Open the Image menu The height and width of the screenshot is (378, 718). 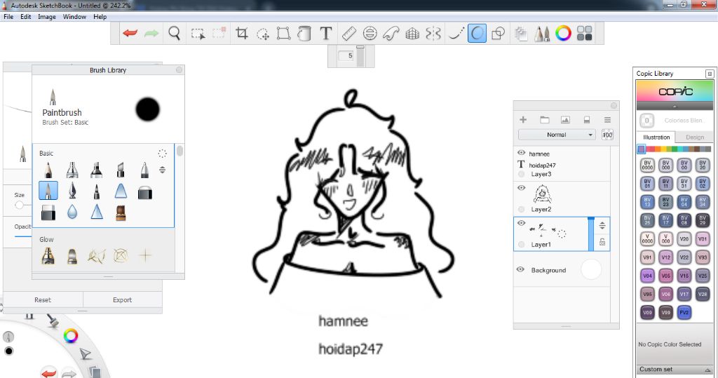coord(47,17)
